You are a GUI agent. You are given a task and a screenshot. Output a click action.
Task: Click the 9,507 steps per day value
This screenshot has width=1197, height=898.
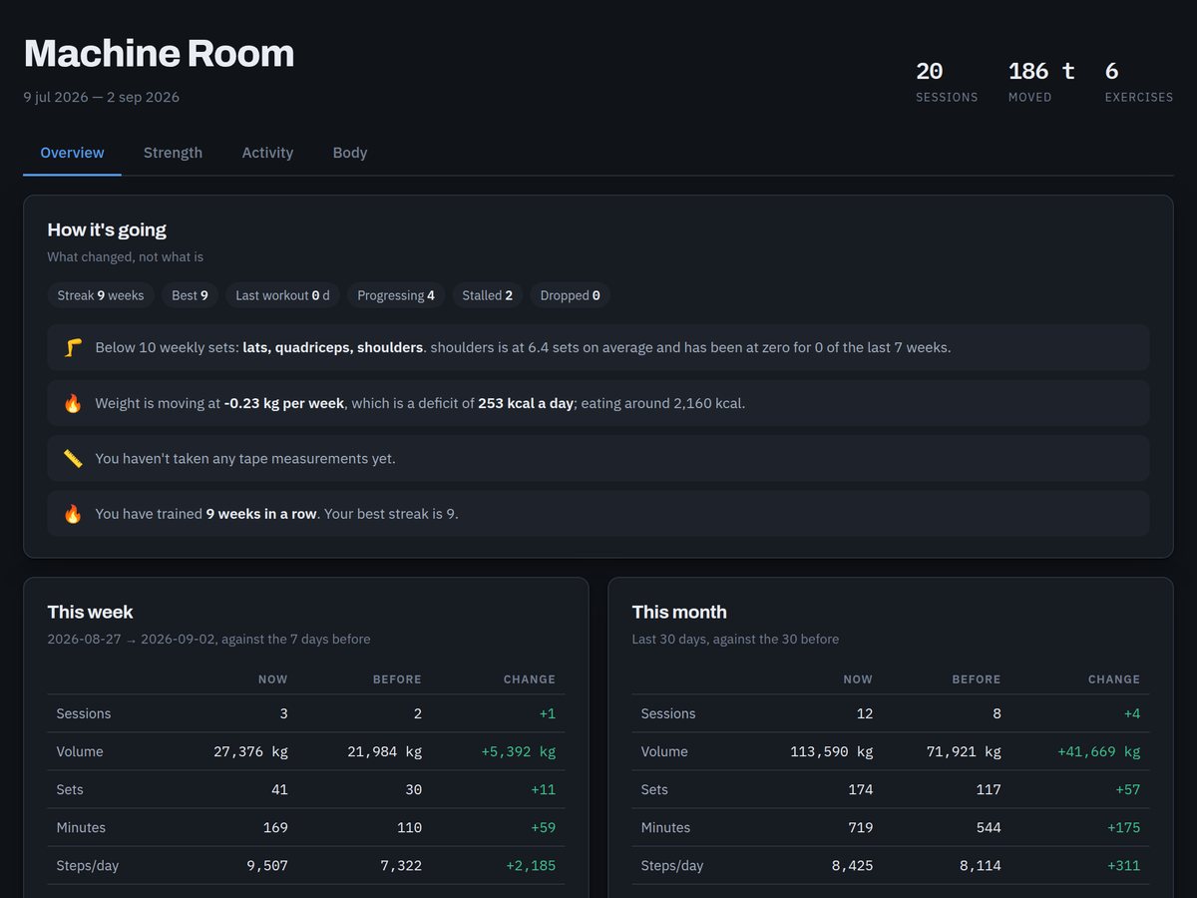click(267, 865)
